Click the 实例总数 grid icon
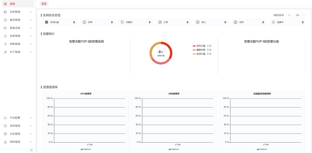This screenshot has width=312, height=153. [47, 22]
